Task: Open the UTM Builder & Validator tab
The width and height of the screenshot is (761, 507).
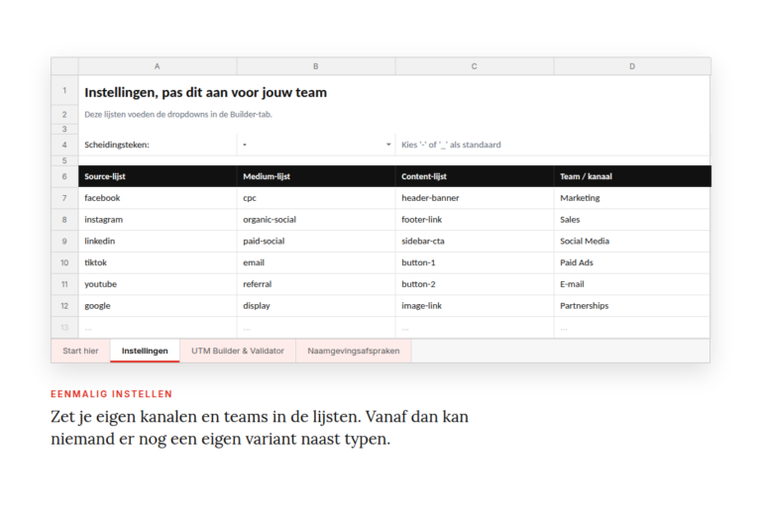Action: pyautogui.click(x=238, y=351)
